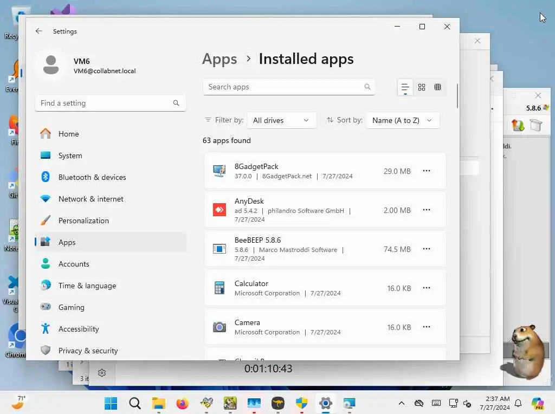Click in the Find a setting field

(111, 103)
